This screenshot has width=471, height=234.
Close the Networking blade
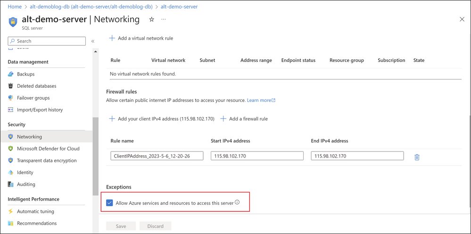[x=462, y=19]
